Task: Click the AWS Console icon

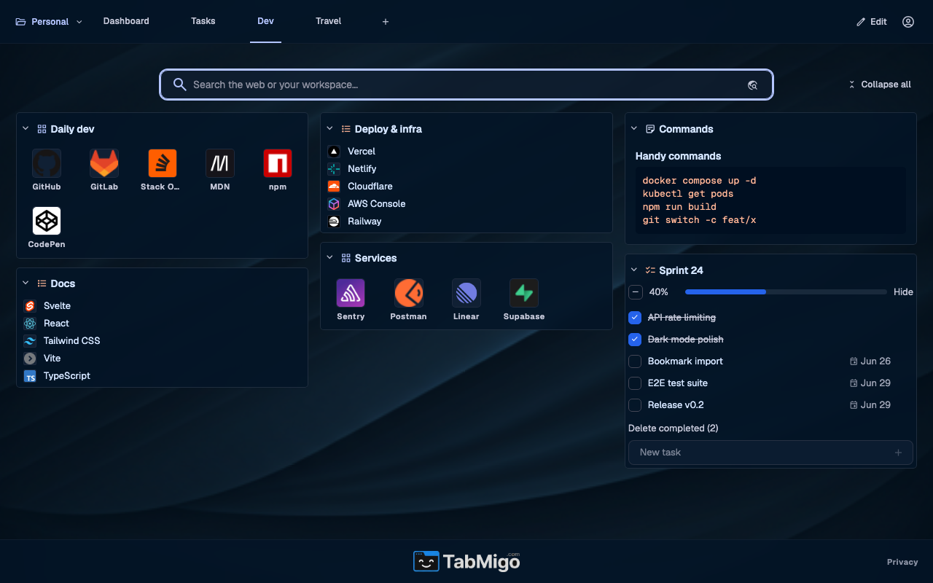Action: (334, 204)
